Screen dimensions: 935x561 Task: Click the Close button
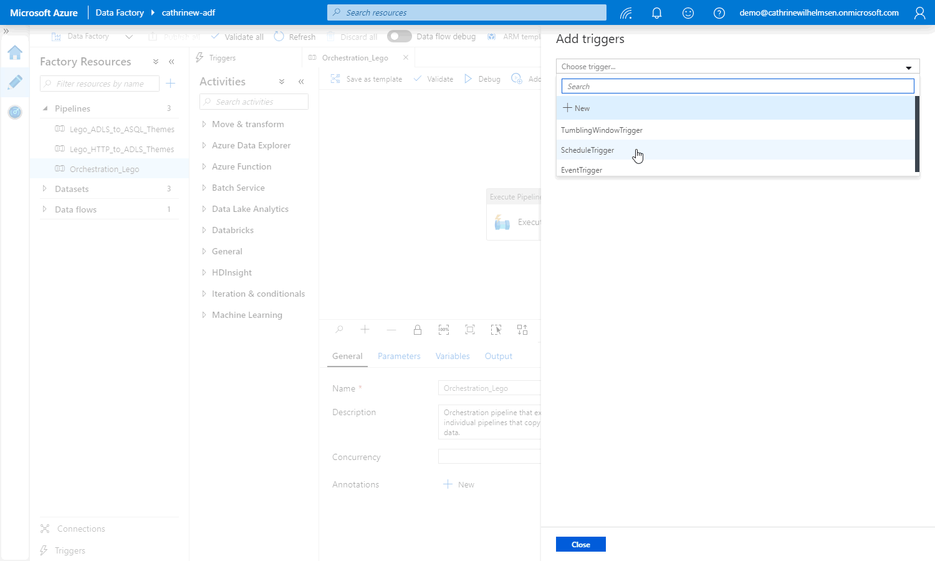[580, 544]
